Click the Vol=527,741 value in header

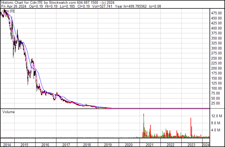pyautogui.click(x=104, y=6)
